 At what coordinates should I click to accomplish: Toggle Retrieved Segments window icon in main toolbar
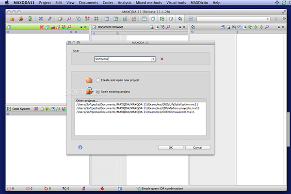coord(180,19)
